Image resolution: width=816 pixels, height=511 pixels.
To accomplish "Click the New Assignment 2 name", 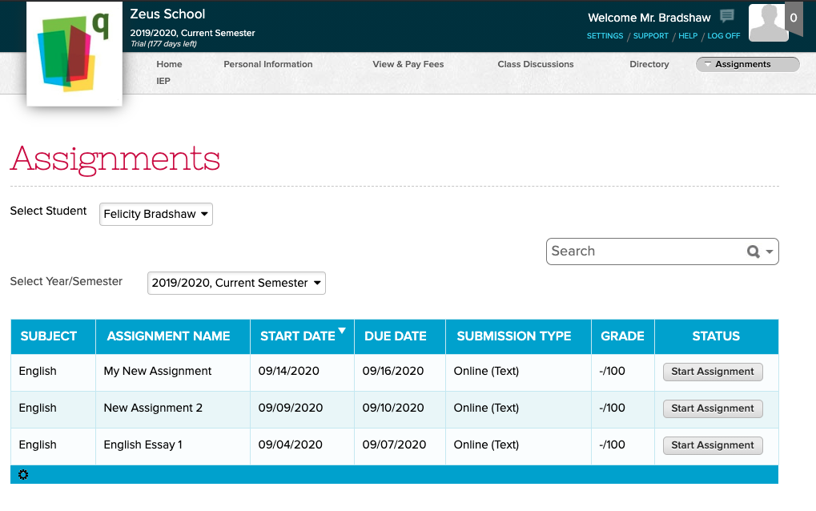I will 153,408.
